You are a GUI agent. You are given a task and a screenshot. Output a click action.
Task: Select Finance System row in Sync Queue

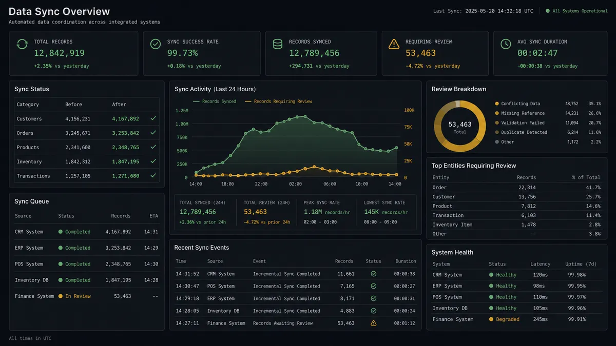(x=87, y=296)
